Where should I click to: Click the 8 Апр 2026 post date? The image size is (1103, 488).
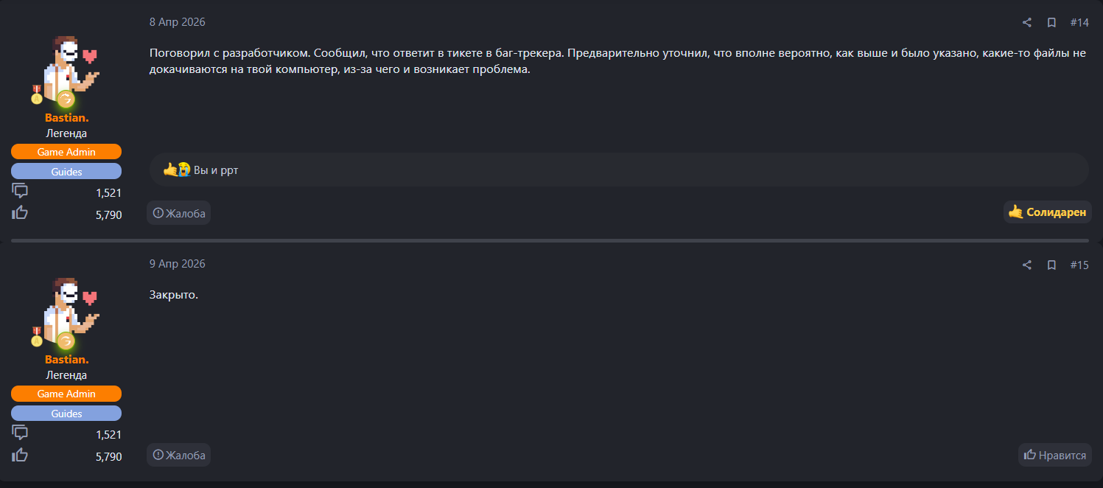pyautogui.click(x=178, y=22)
